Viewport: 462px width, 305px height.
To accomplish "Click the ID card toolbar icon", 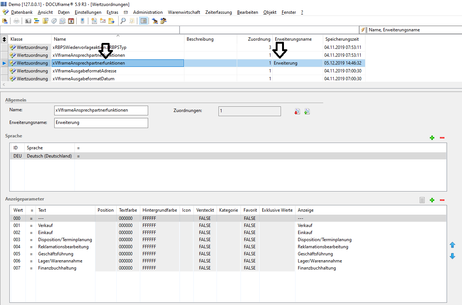I will click(x=28, y=21).
